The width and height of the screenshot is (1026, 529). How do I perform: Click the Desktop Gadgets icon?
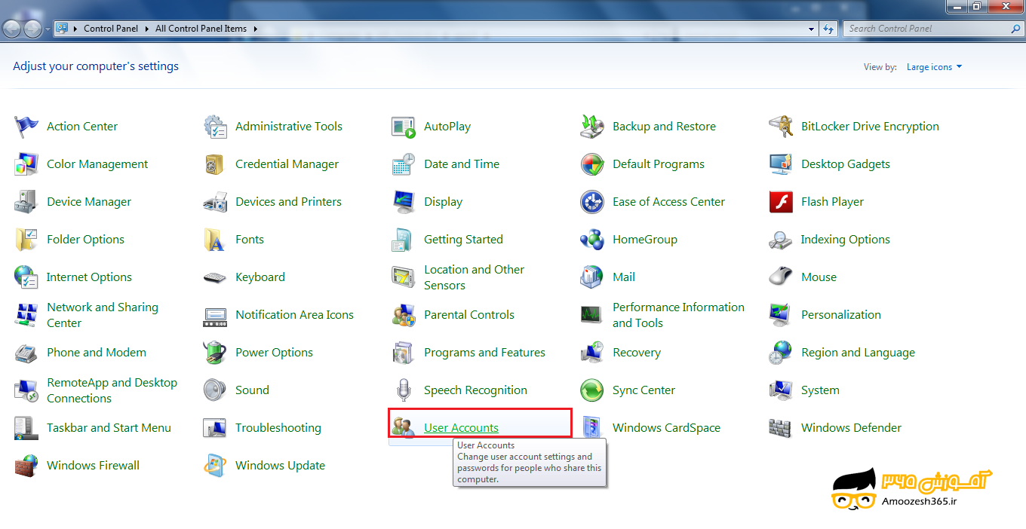(x=781, y=164)
